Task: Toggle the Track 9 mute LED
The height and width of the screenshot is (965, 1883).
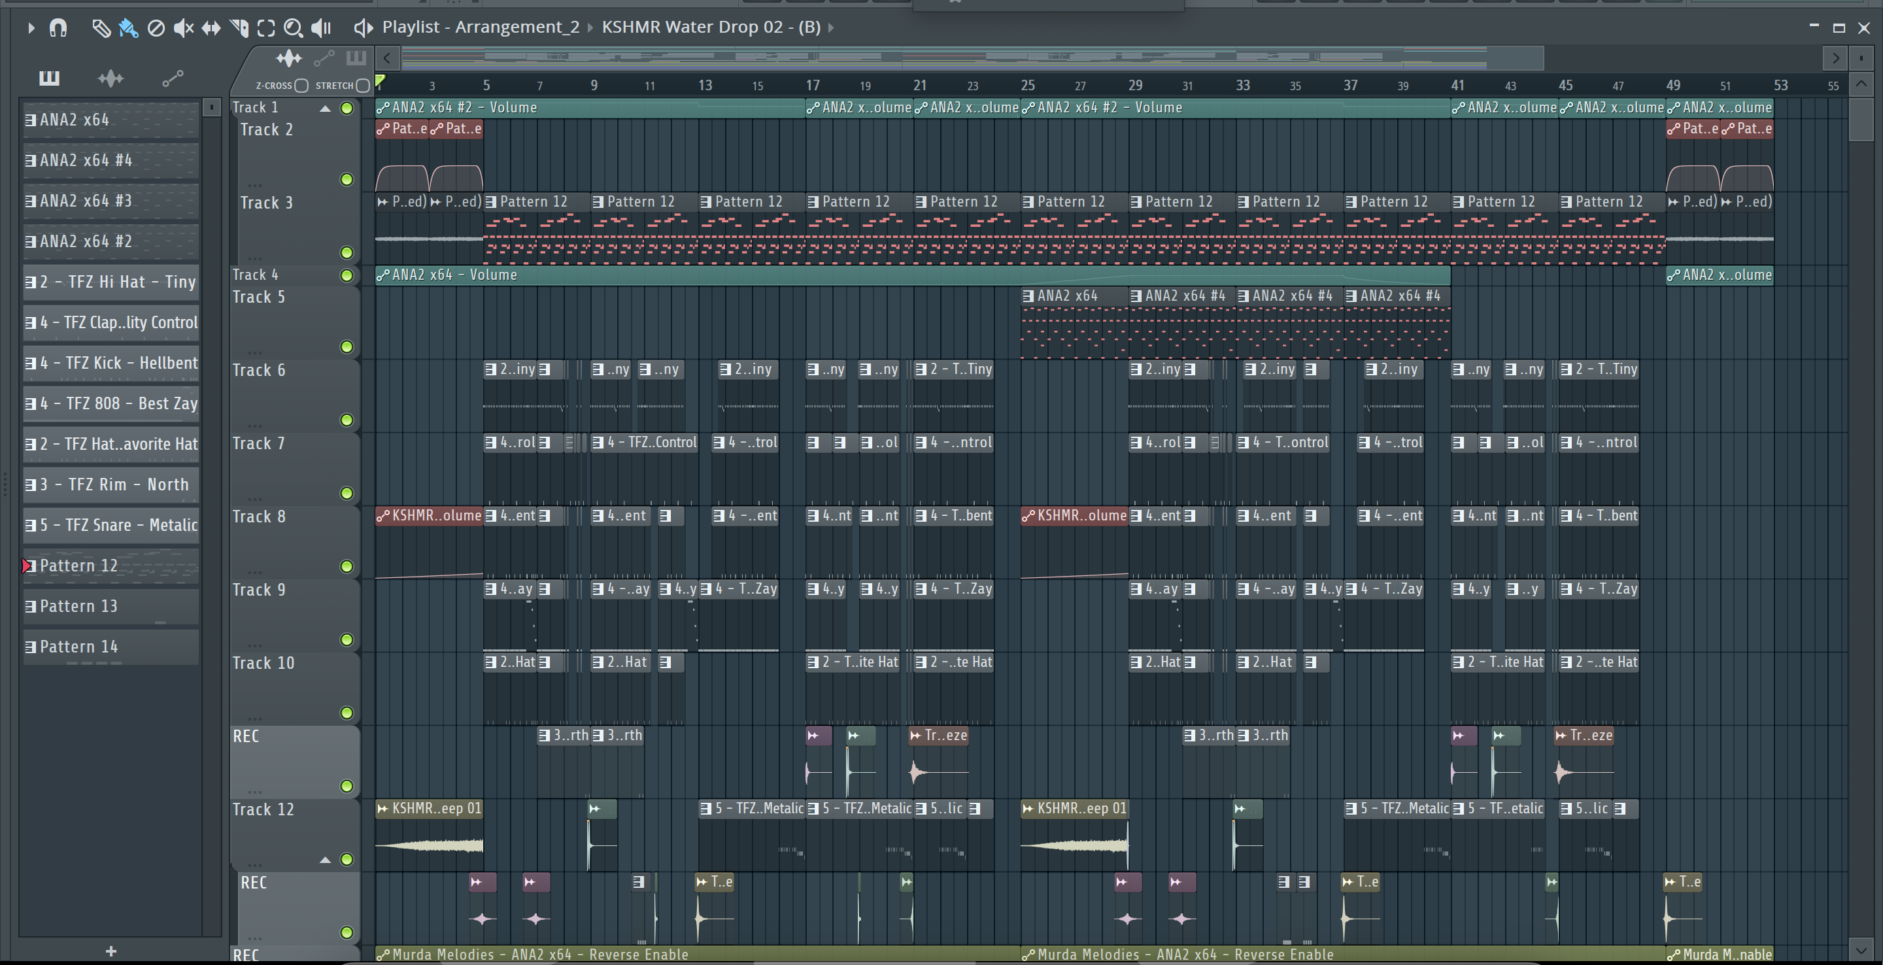Action: click(347, 639)
